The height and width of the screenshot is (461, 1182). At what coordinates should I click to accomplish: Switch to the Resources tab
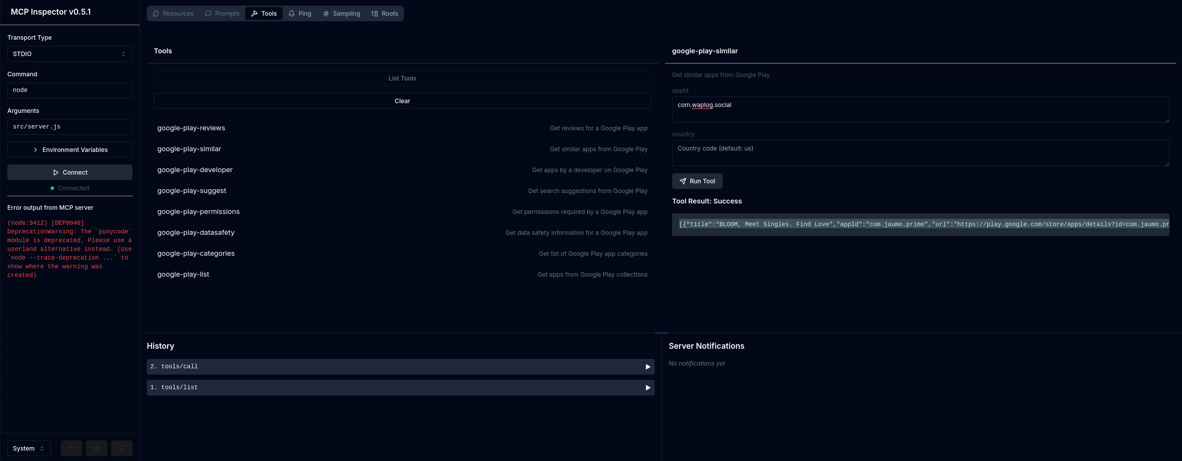[x=173, y=13]
